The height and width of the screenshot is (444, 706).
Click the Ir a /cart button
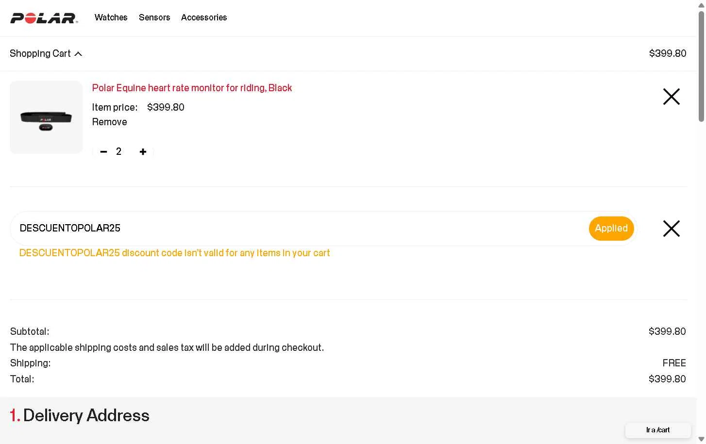point(657,430)
